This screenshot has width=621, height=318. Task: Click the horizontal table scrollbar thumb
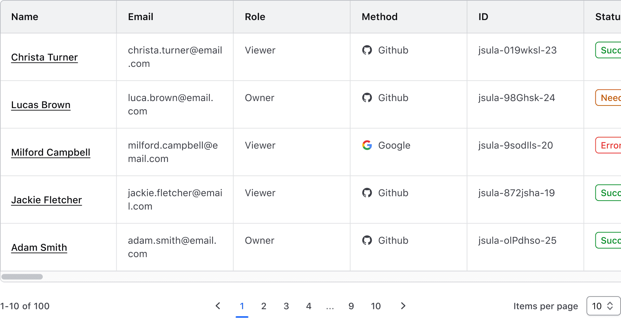(22, 277)
